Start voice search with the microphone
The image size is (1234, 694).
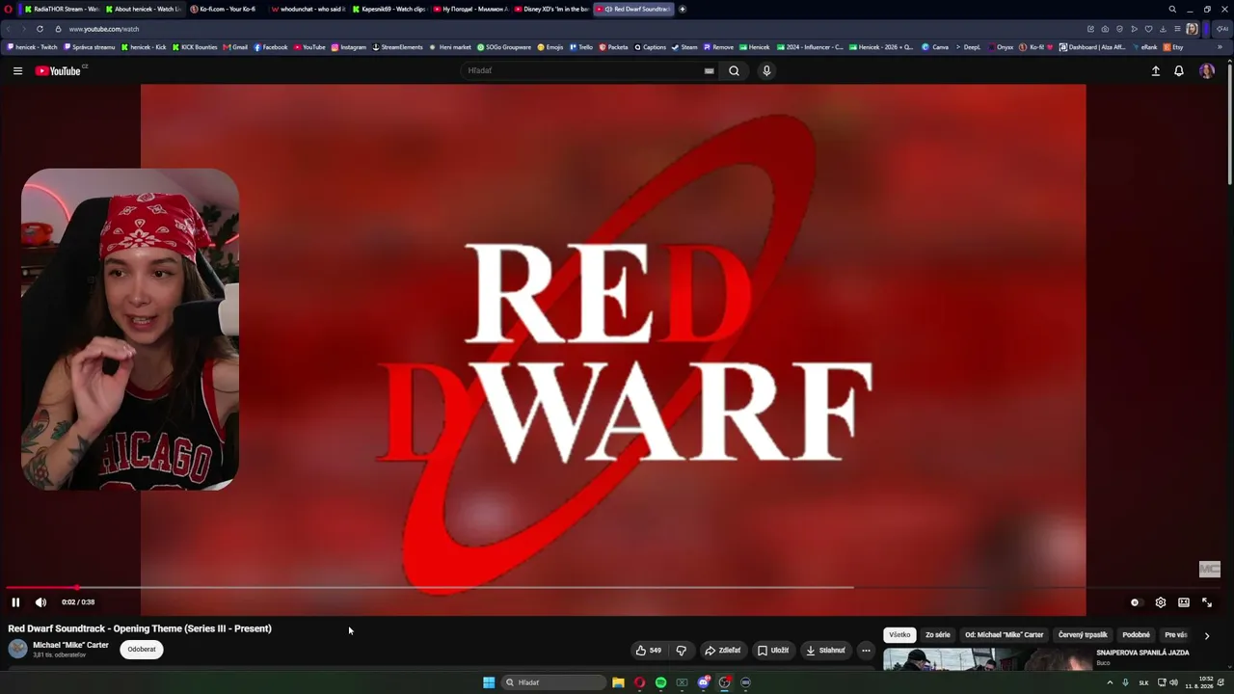[766, 70]
